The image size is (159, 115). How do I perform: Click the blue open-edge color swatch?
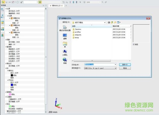(12, 85)
